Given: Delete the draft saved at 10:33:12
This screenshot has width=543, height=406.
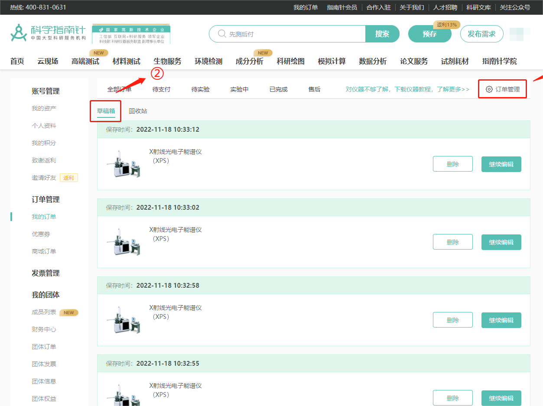Looking at the screenshot, I should 452,164.
